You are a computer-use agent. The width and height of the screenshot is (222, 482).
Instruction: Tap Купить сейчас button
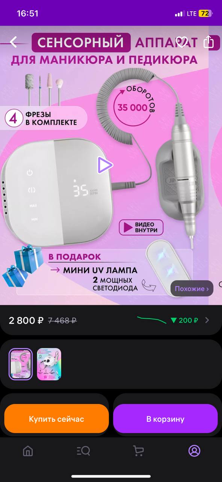(x=56, y=419)
